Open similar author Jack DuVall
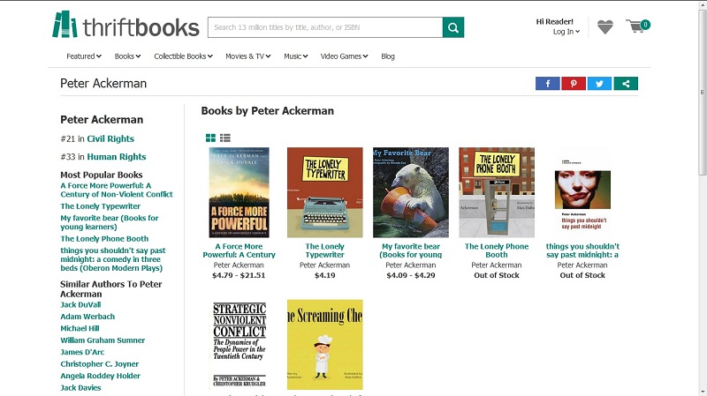The image size is (707, 396). pyautogui.click(x=80, y=304)
